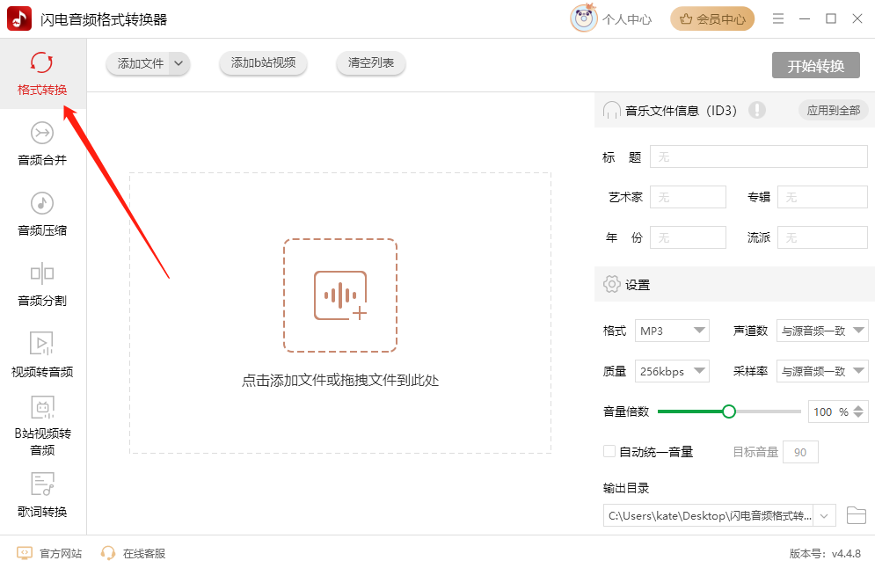Select the 音频压缩 audio compression icon
This screenshot has width=875, height=568.
coord(42,204)
